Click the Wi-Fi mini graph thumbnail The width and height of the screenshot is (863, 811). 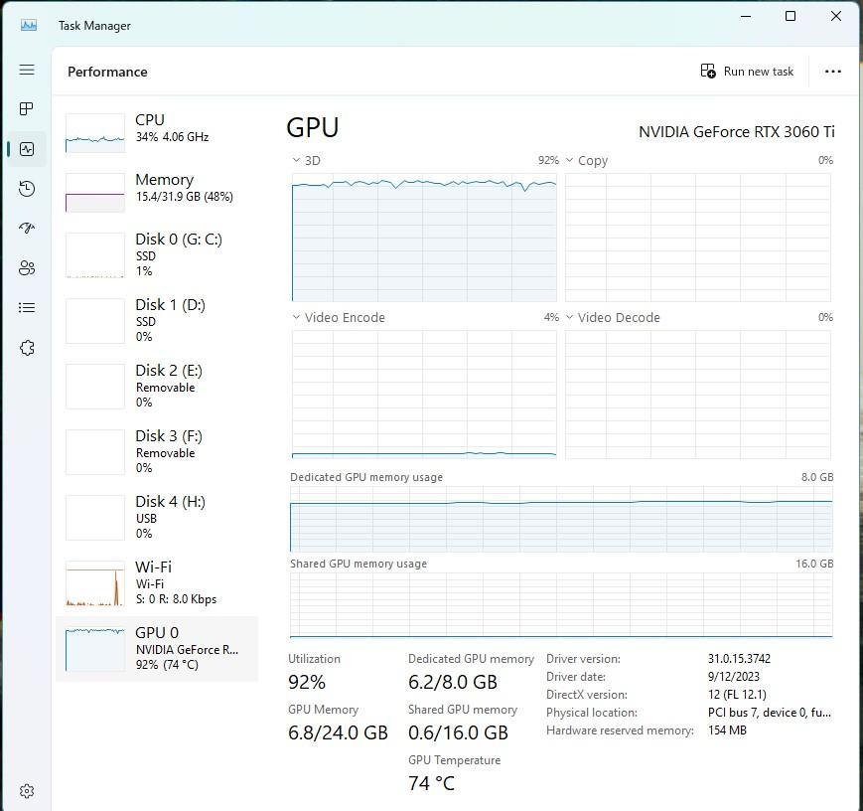(x=95, y=583)
